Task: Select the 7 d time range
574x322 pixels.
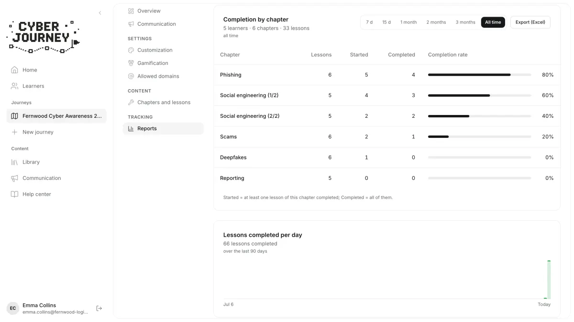Action: (369, 22)
